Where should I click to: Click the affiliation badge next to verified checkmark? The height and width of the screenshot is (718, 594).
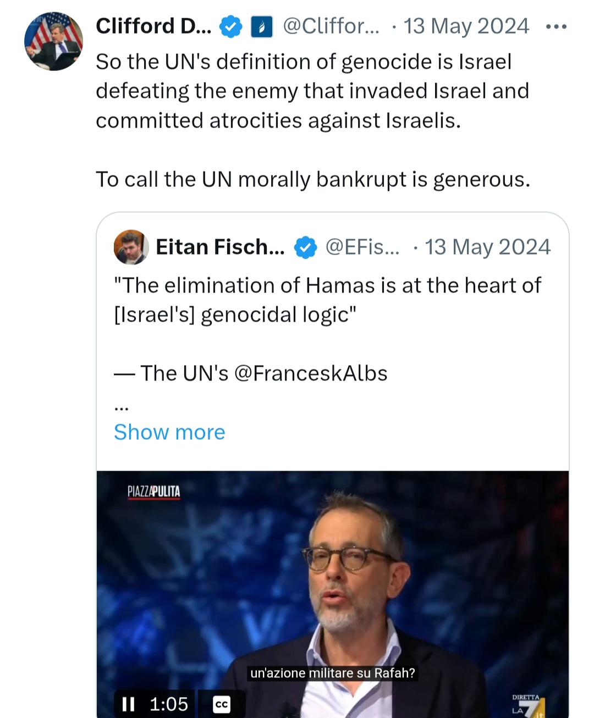[x=262, y=26]
